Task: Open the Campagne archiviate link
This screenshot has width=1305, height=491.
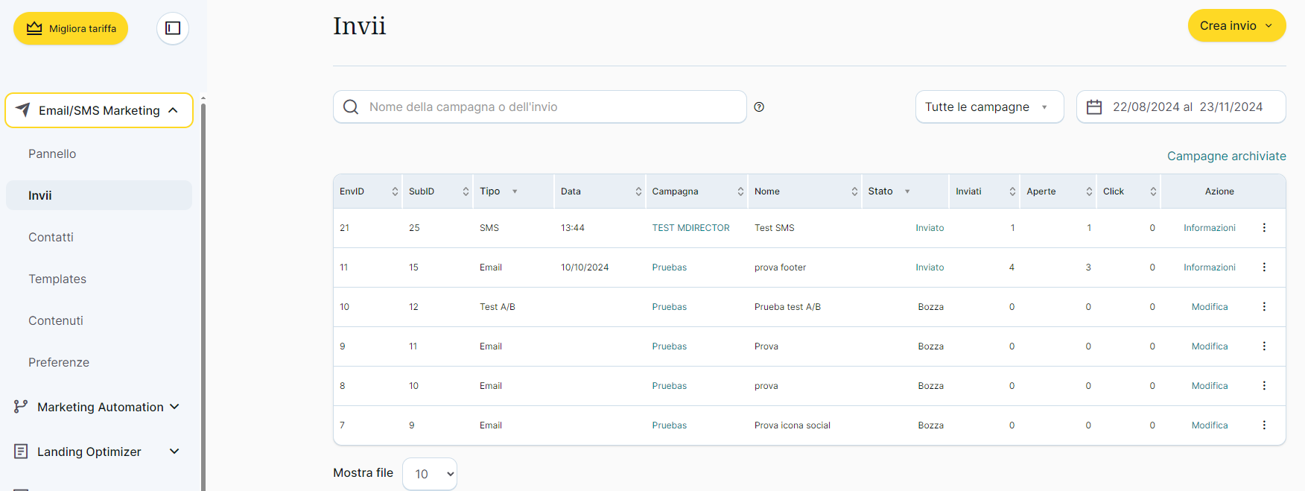Action: 1226,156
